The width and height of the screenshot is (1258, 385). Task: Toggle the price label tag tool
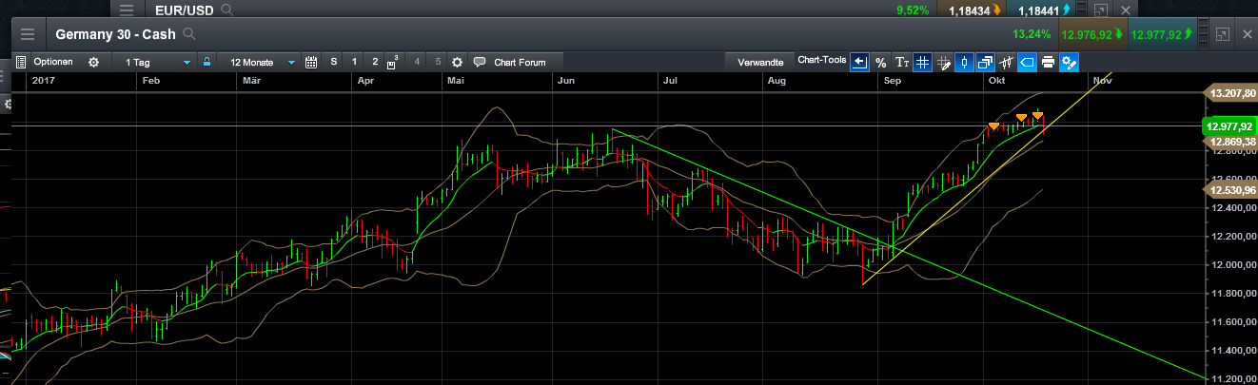tap(1027, 62)
